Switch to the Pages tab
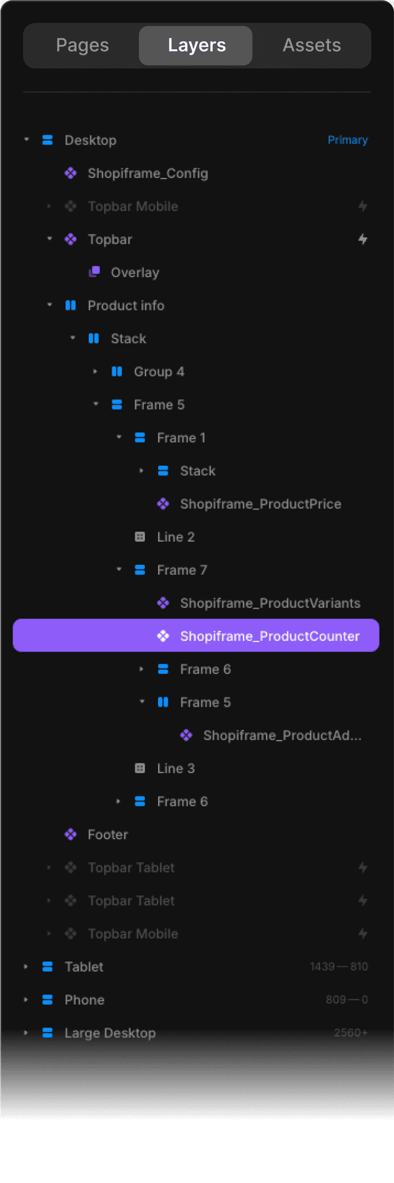This screenshot has width=394, height=1183. click(x=82, y=45)
